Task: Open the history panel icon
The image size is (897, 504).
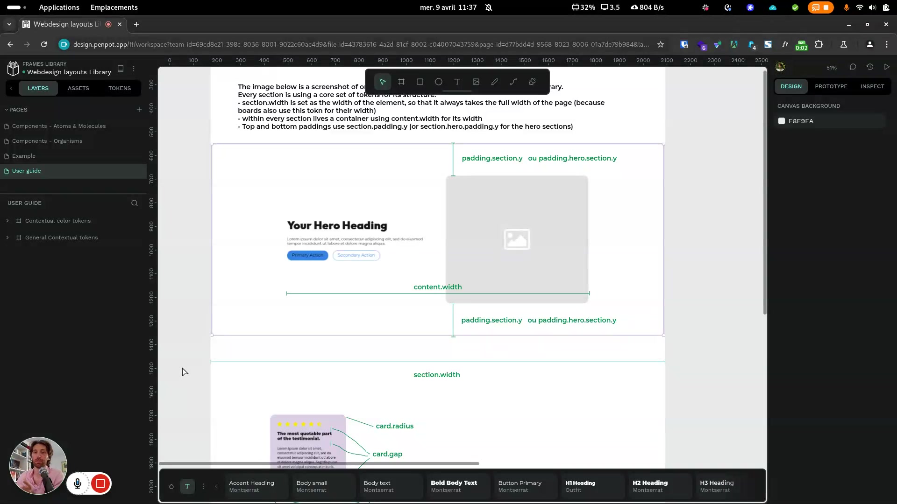Action: (869, 67)
